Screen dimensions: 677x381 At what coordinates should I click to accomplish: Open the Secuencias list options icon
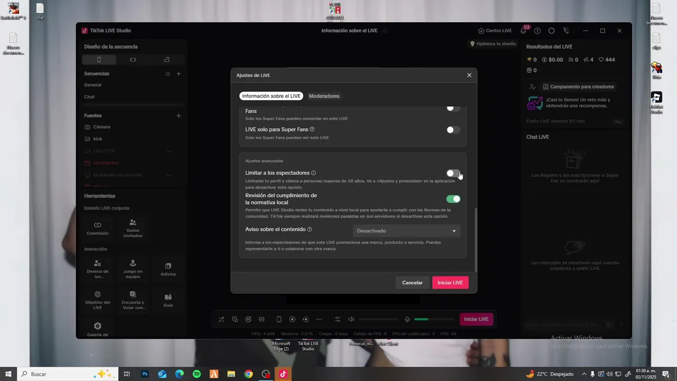167,74
